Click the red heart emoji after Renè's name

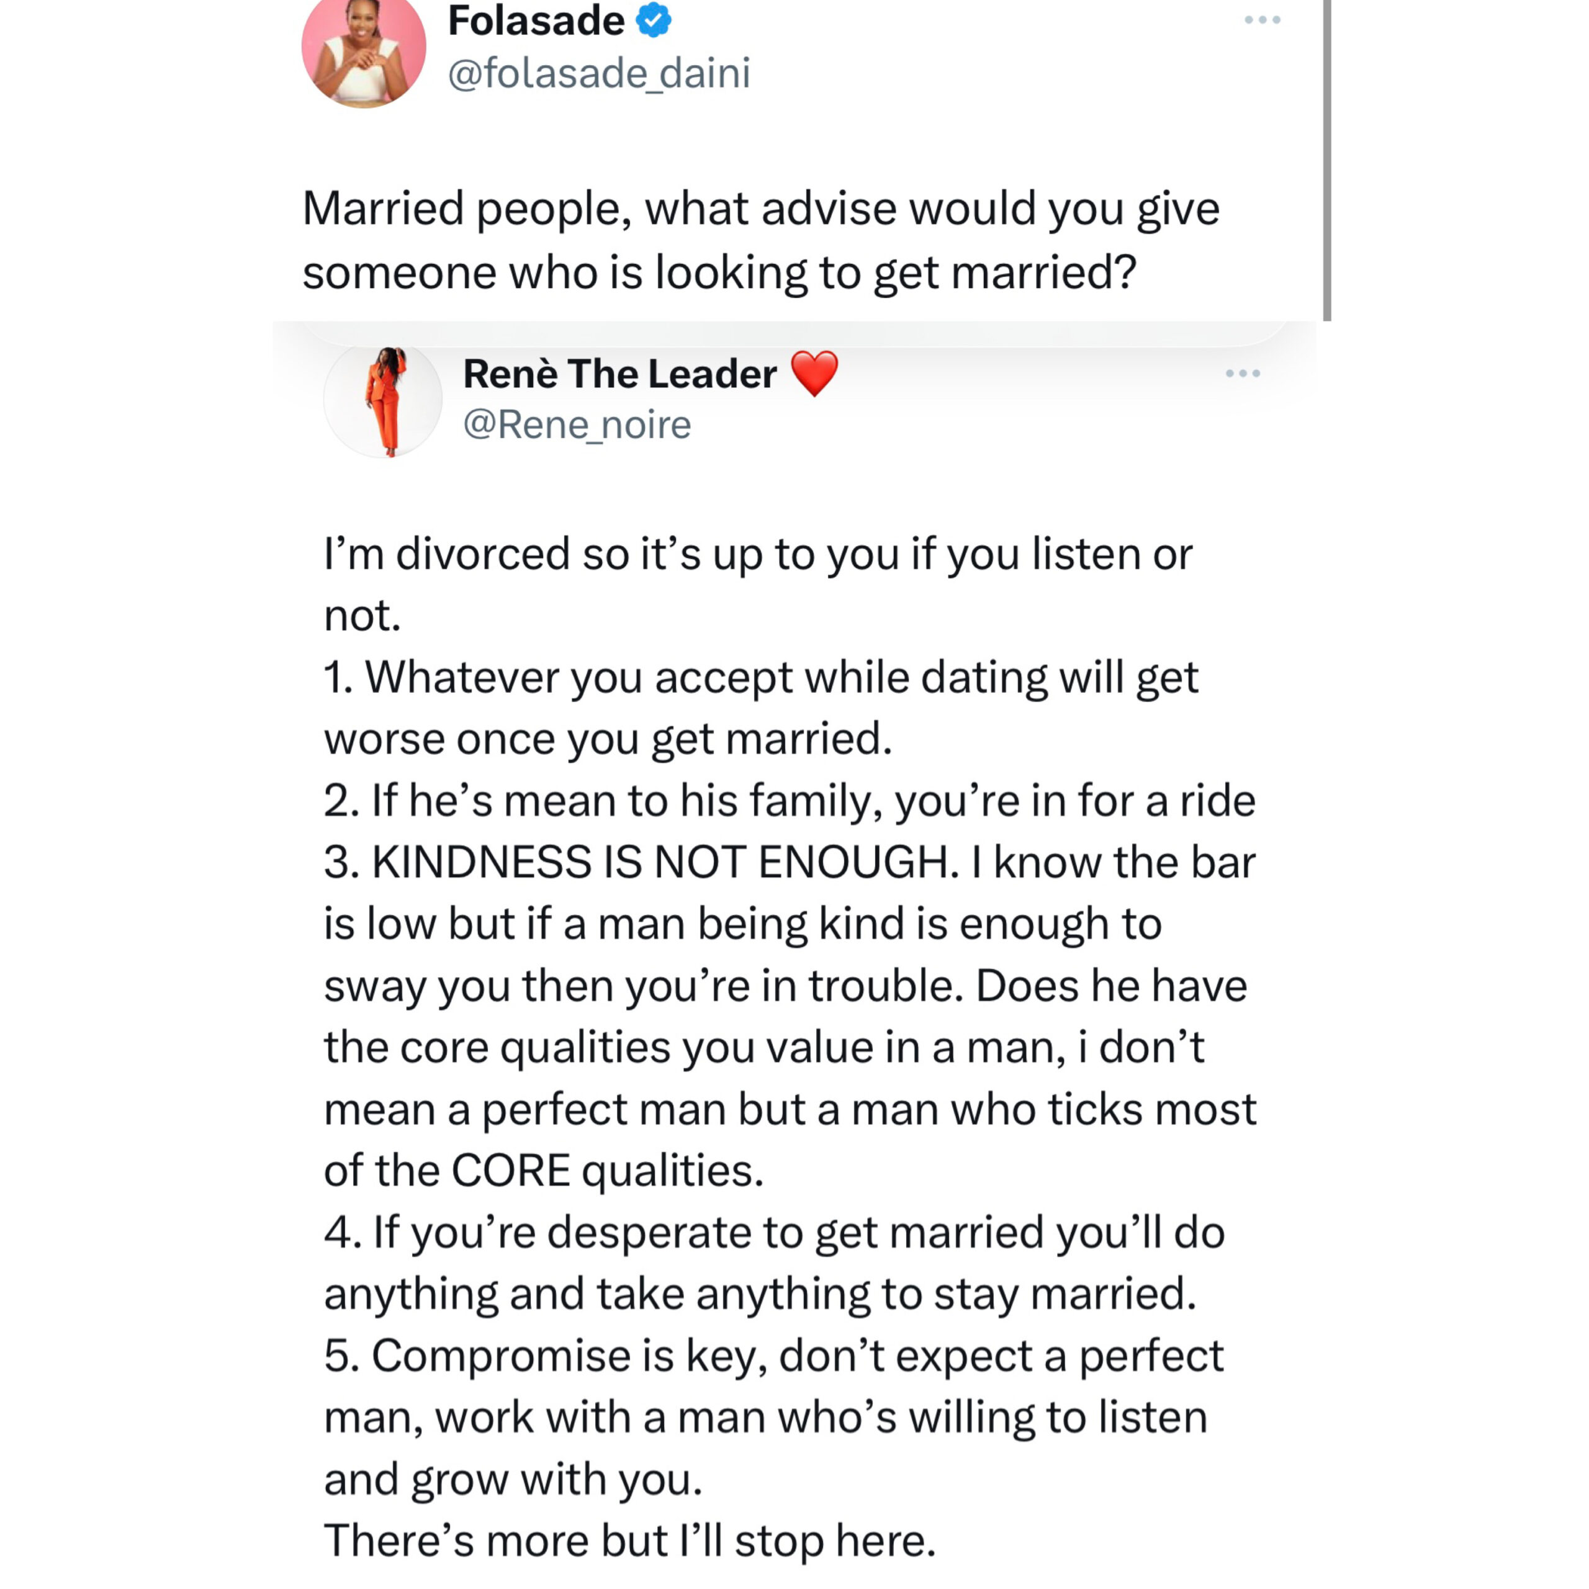814,374
